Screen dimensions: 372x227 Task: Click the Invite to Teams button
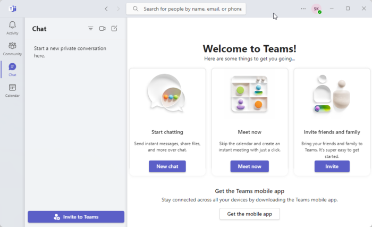coord(76,217)
